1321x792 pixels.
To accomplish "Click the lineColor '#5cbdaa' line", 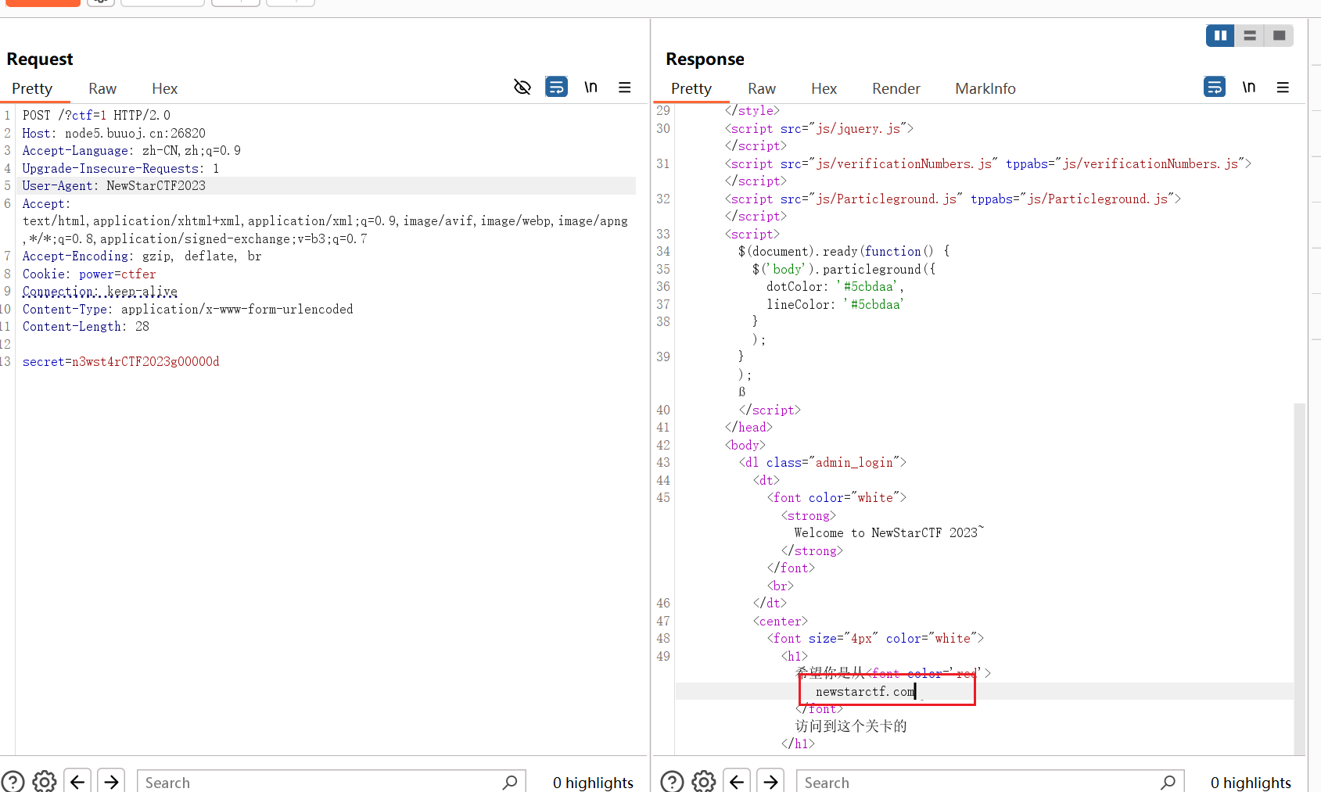I will (835, 304).
